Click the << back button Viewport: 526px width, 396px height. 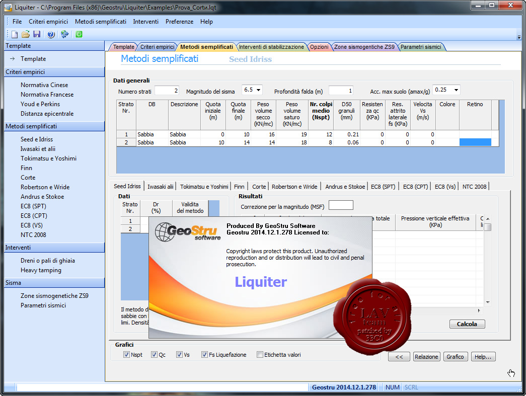tap(399, 357)
